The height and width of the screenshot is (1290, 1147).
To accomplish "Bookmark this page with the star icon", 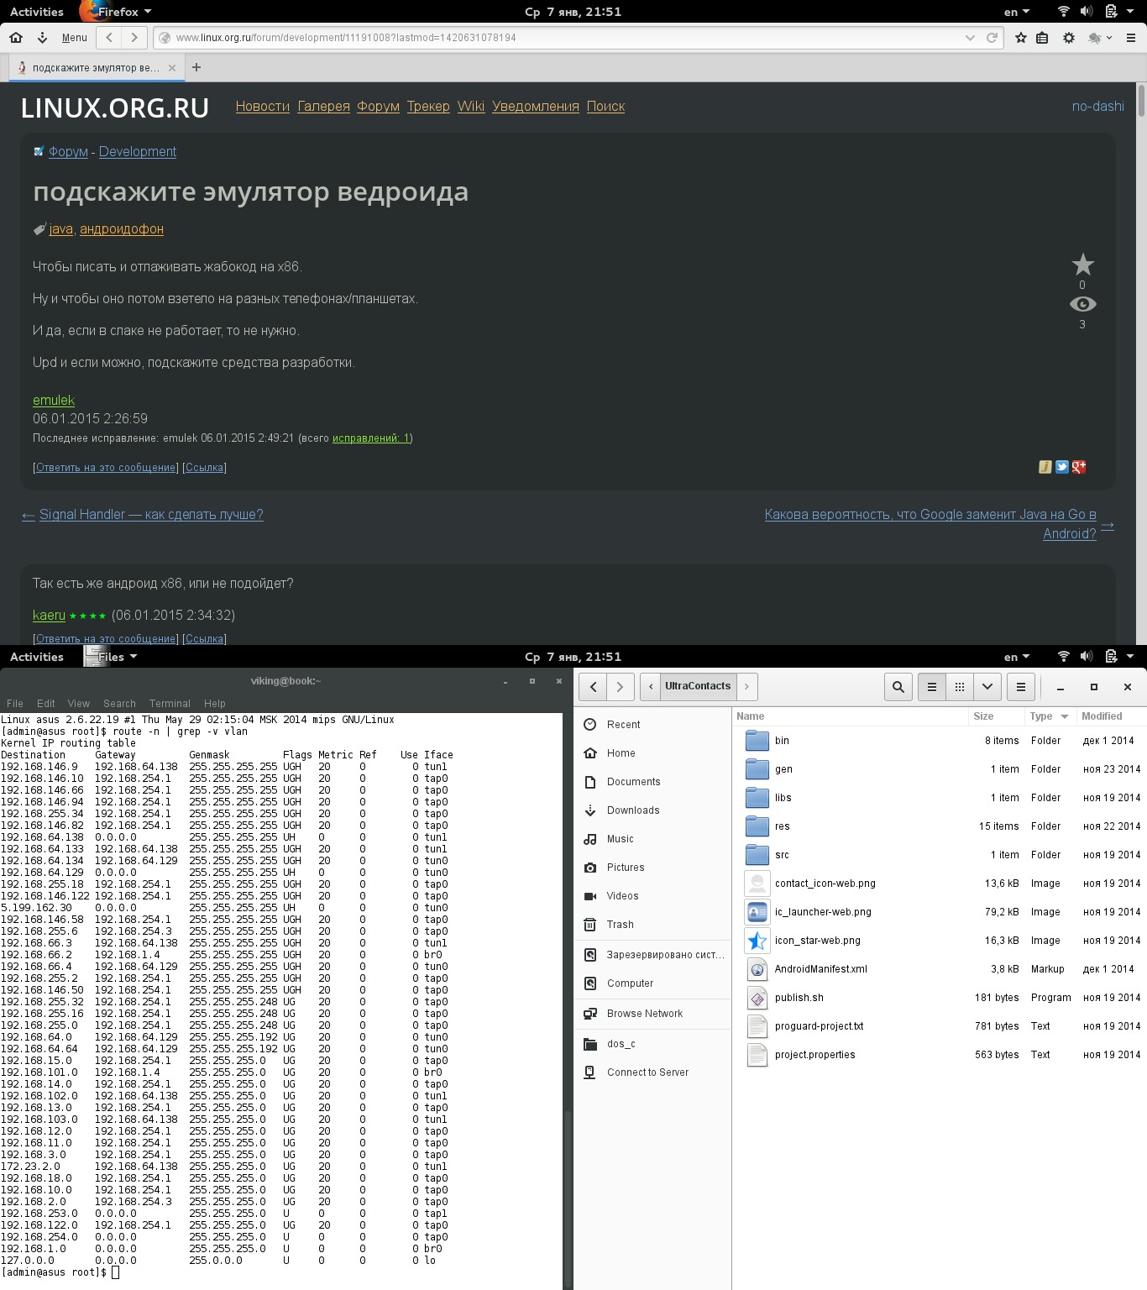I will click(1021, 38).
